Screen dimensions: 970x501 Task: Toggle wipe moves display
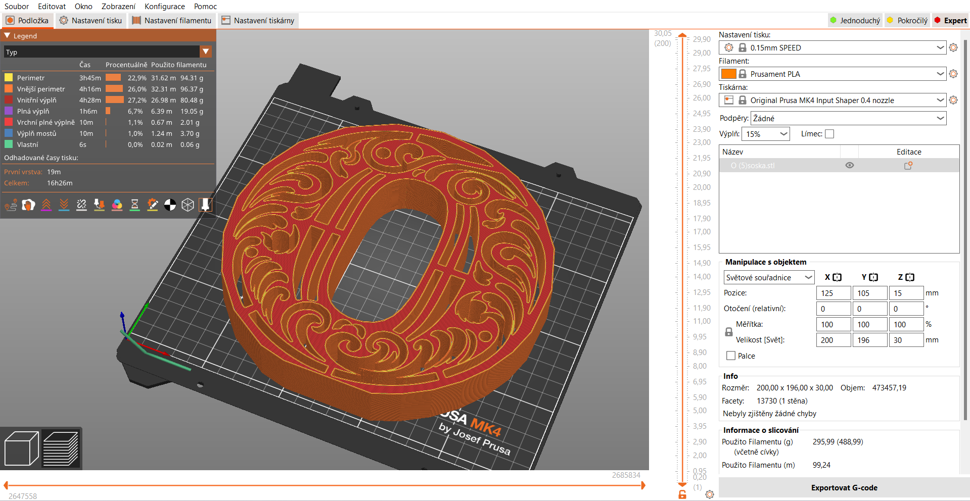point(28,205)
